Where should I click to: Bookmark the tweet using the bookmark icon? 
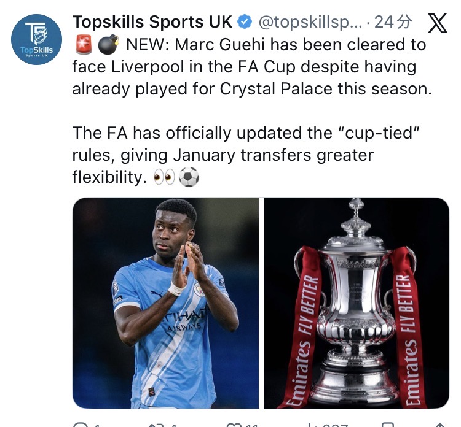click(x=388, y=423)
